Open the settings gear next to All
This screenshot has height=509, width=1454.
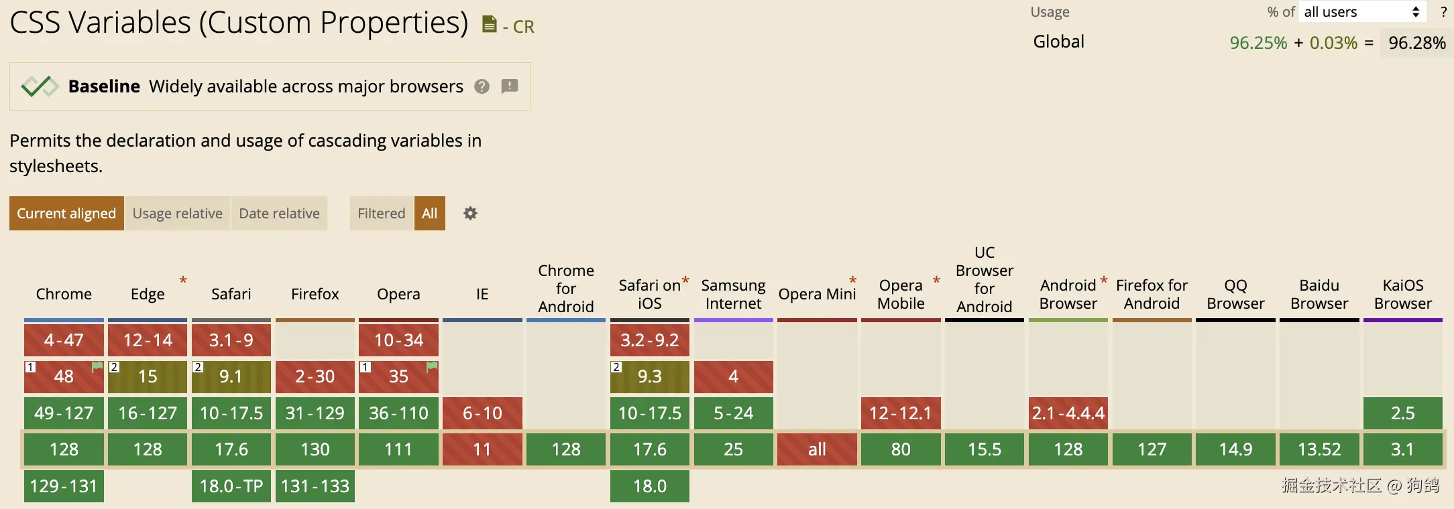(x=470, y=213)
